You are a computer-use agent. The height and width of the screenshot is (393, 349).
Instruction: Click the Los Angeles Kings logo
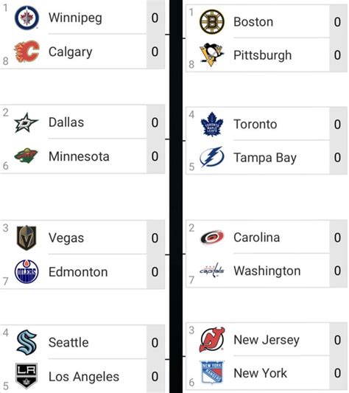tap(27, 376)
